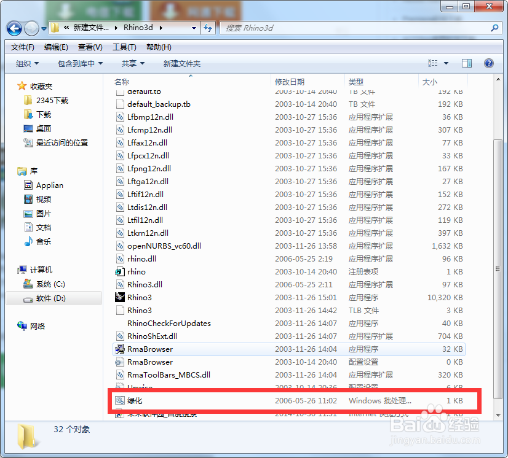Screen dimensions: 508x458
Task: Select the Lfbmp12n.dll file icon
Action: 120,117
